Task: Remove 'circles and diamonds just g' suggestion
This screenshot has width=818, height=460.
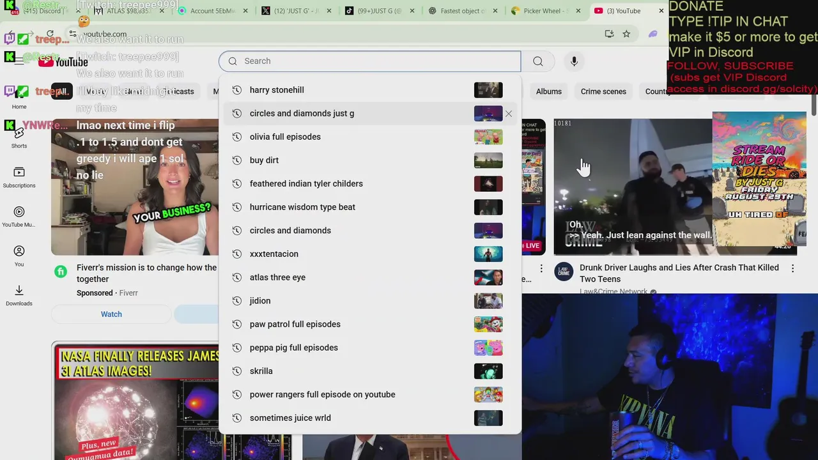Action: [x=509, y=114]
